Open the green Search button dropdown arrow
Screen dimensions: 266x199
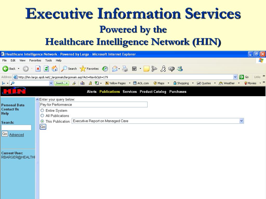pos(67,83)
